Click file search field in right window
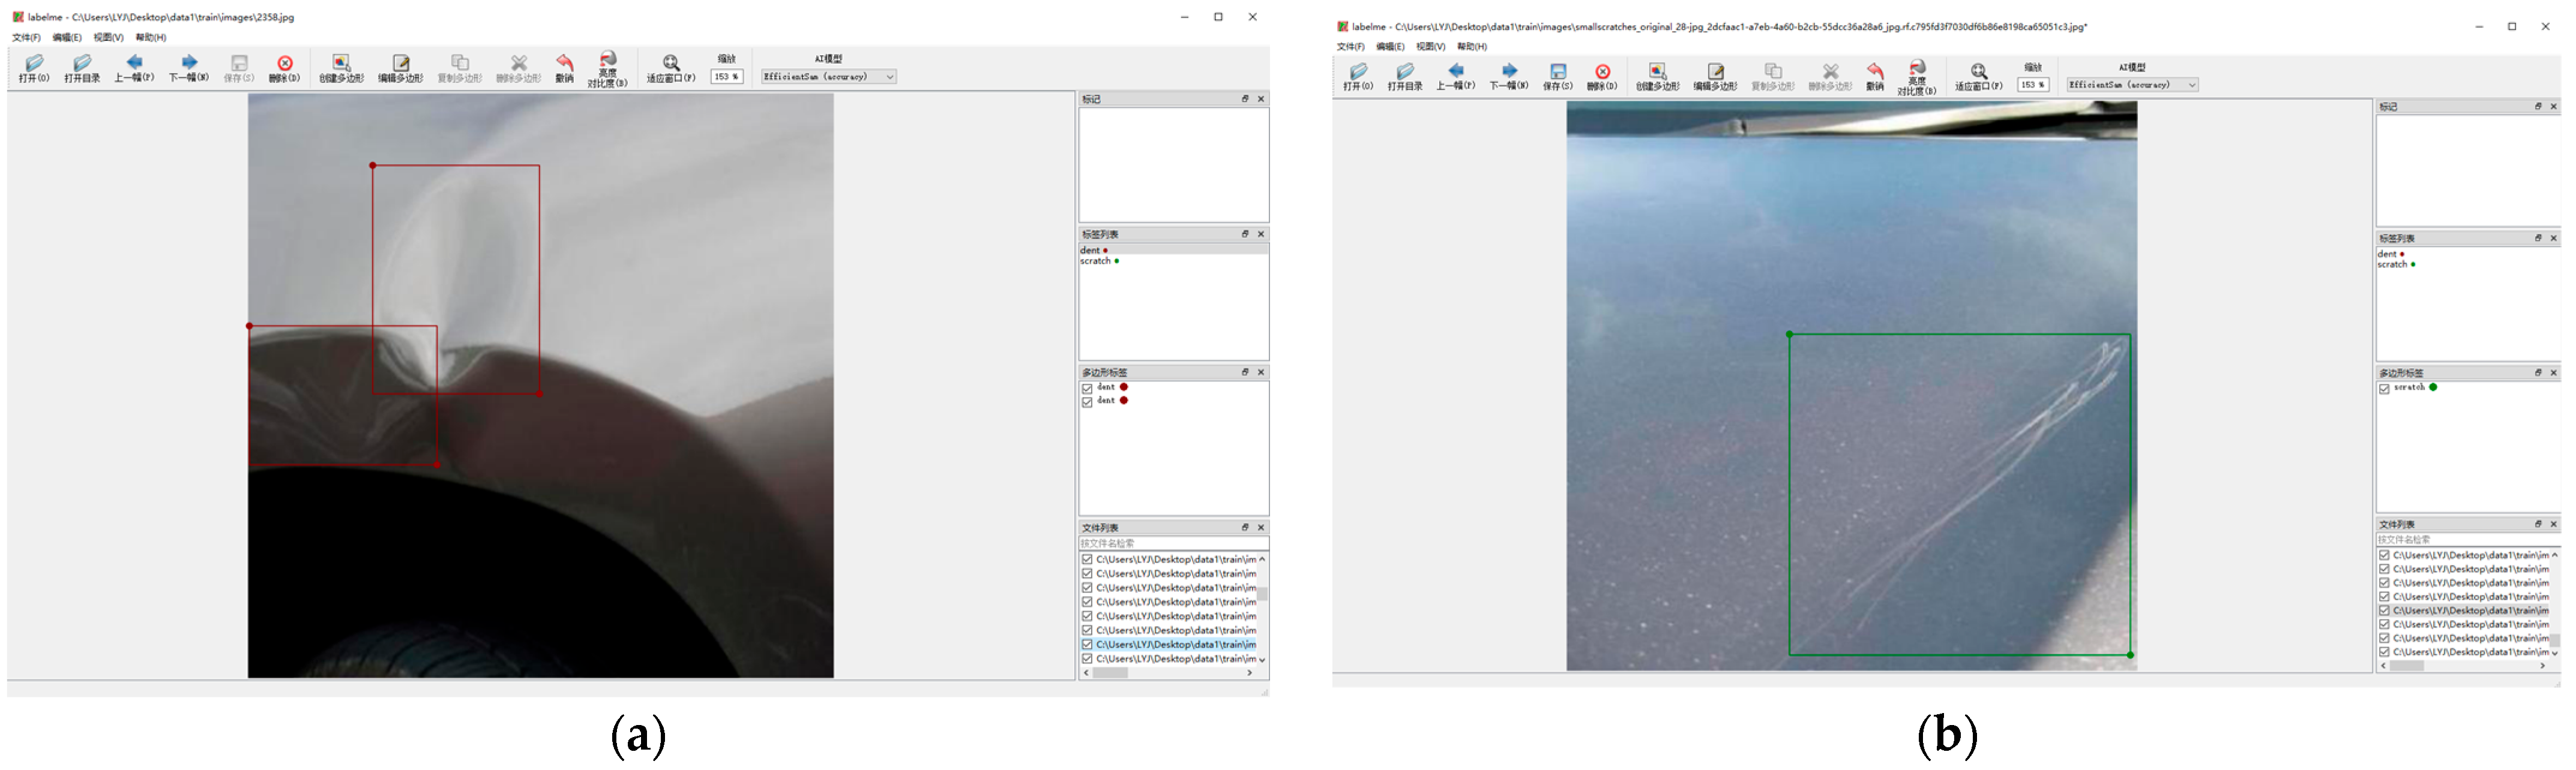This screenshot has height=770, width=2576. pos(2465,539)
